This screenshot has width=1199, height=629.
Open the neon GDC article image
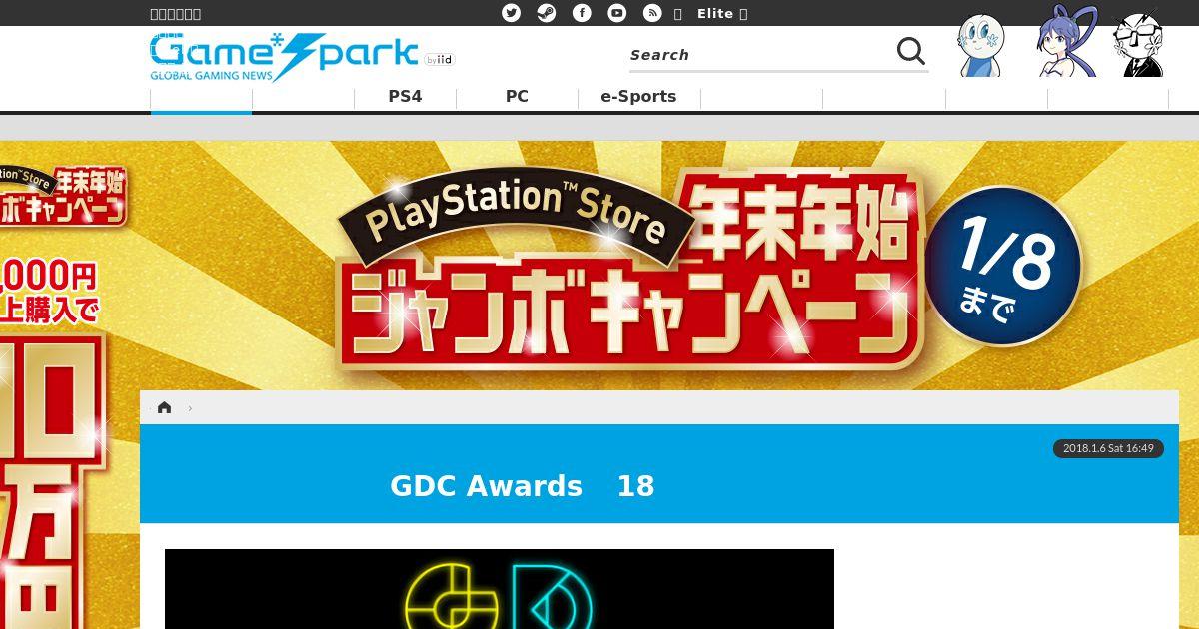click(x=500, y=589)
